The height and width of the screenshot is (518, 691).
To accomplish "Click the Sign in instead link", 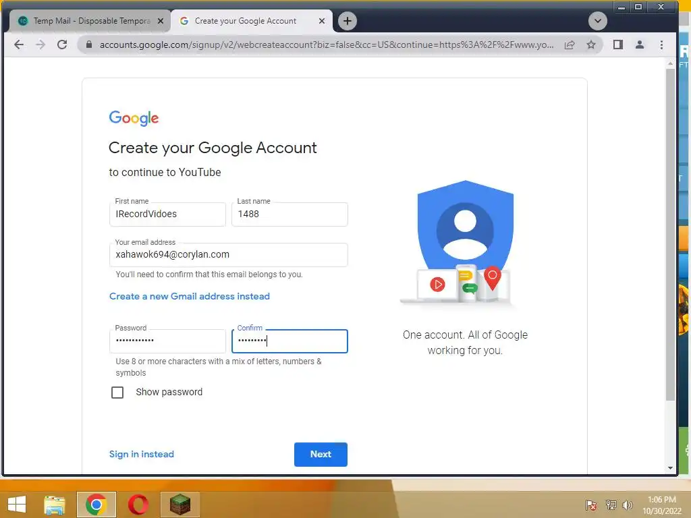I will [x=142, y=454].
